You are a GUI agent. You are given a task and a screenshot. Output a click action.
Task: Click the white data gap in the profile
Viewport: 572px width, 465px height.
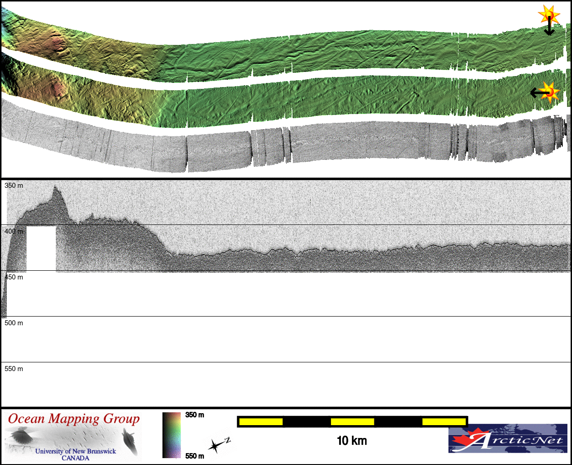tap(41, 248)
